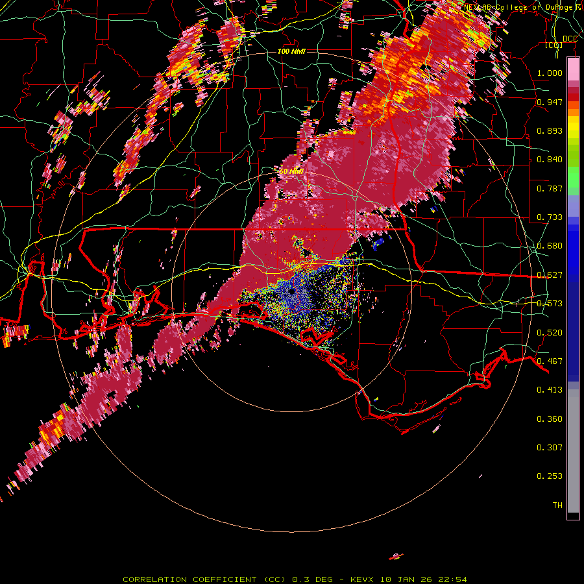Select the [CC] product label above the legend
The height and width of the screenshot is (584, 584).
click(554, 45)
